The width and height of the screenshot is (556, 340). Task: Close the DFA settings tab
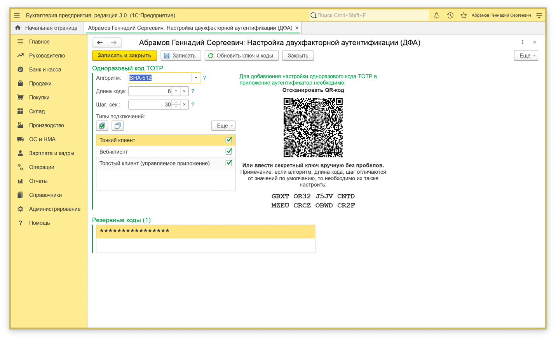tap(297, 28)
